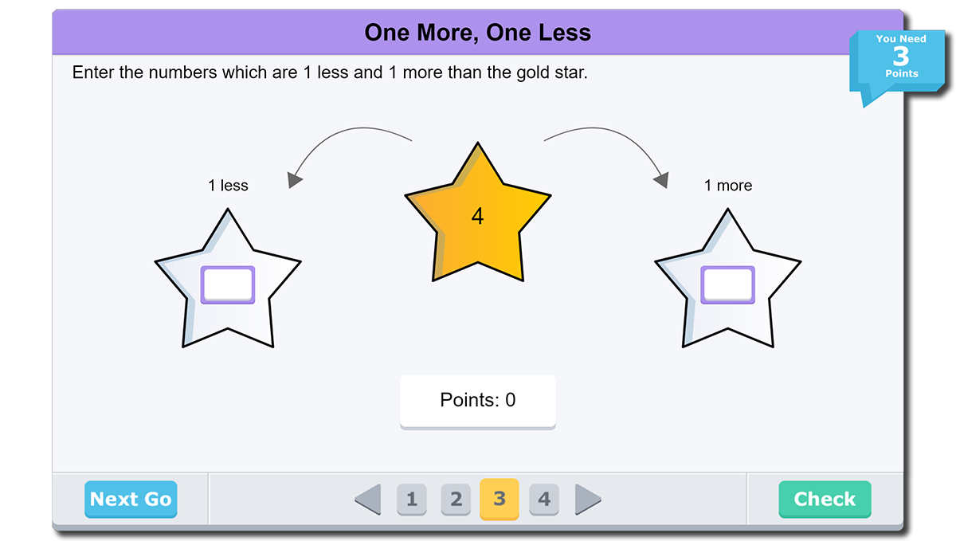Click the next page triangle arrow

(x=587, y=500)
